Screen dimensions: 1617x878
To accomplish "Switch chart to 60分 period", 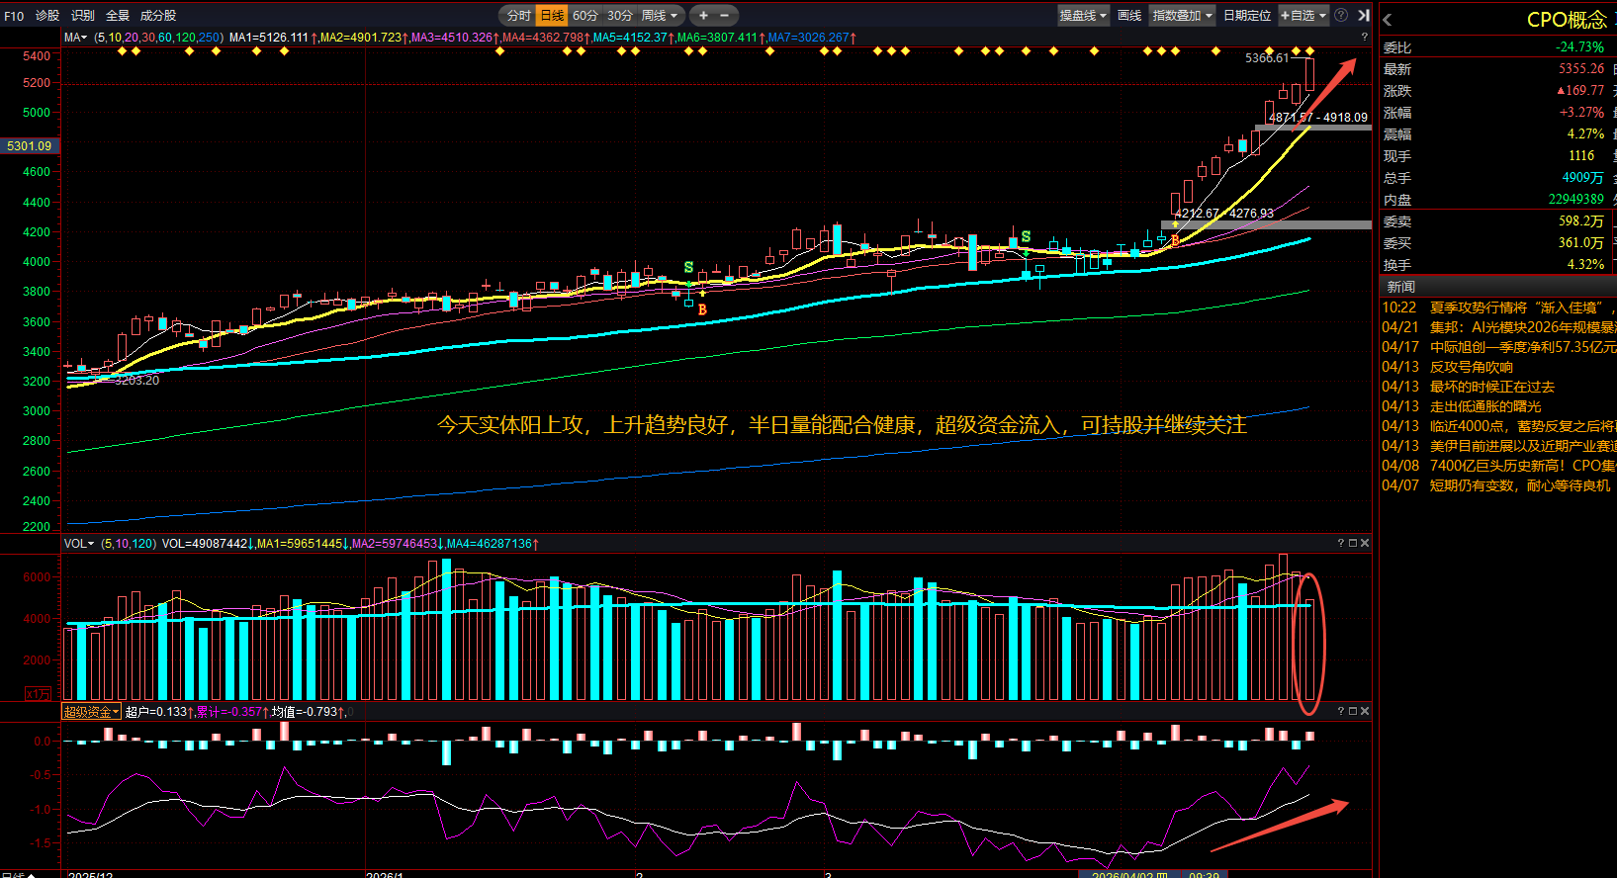I will (585, 16).
